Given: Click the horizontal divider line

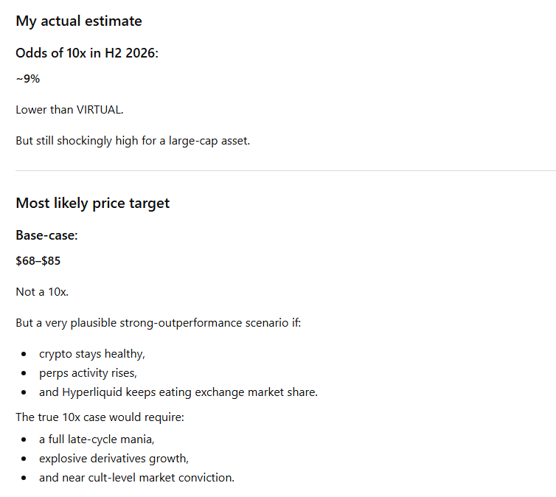Looking at the screenshot, I should pos(286,171).
